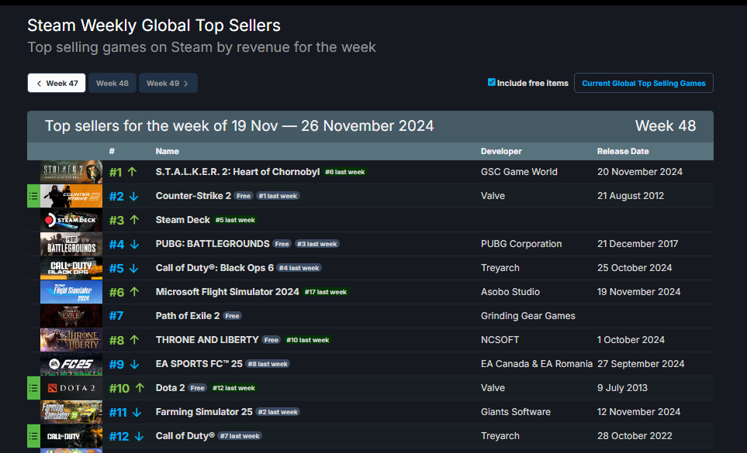Click the #2 last week badge
Image resolution: width=747 pixels, height=453 pixels.
point(278,412)
